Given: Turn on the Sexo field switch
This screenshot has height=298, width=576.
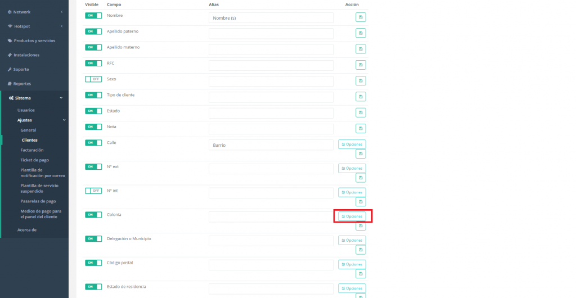Looking at the screenshot, I should click(93, 79).
